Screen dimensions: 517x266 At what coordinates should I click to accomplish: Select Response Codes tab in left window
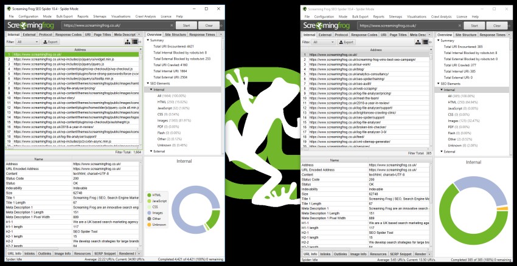[68, 35]
